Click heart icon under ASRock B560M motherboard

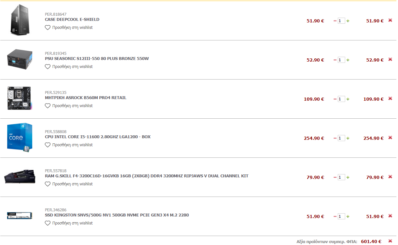48,106
